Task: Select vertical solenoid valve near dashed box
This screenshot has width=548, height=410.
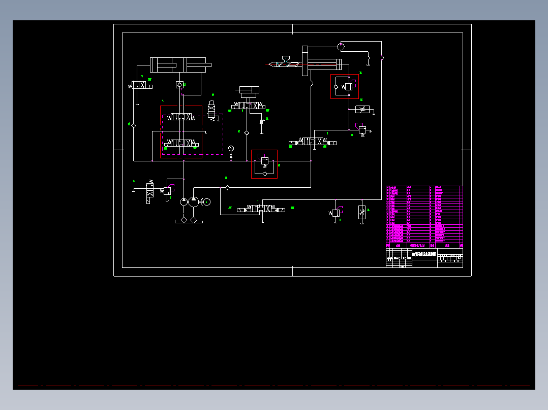Action: coord(211,111)
